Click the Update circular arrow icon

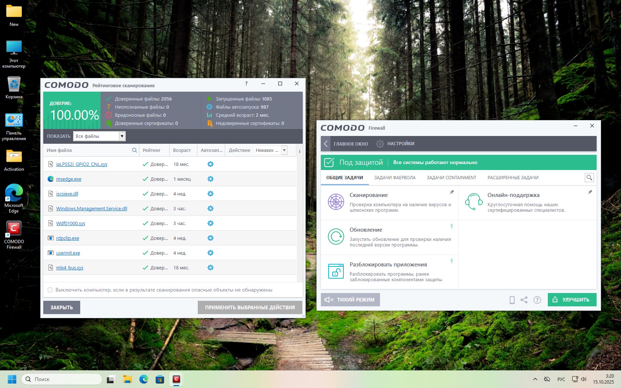336,236
